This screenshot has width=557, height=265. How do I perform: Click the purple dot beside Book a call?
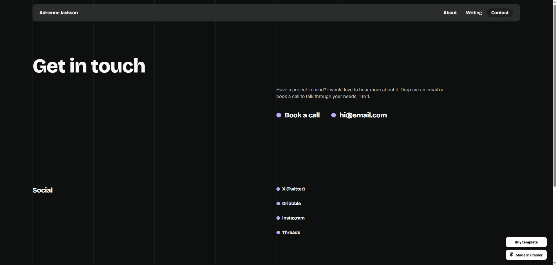(279, 115)
